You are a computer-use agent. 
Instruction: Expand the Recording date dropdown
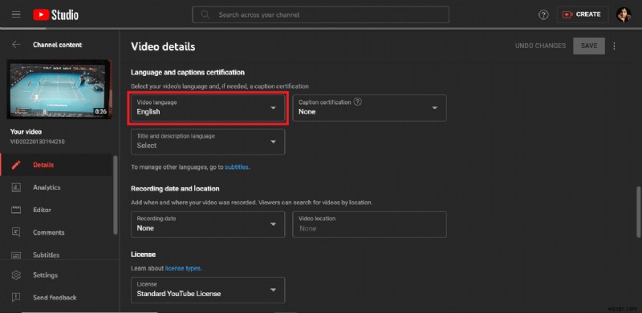(x=208, y=224)
